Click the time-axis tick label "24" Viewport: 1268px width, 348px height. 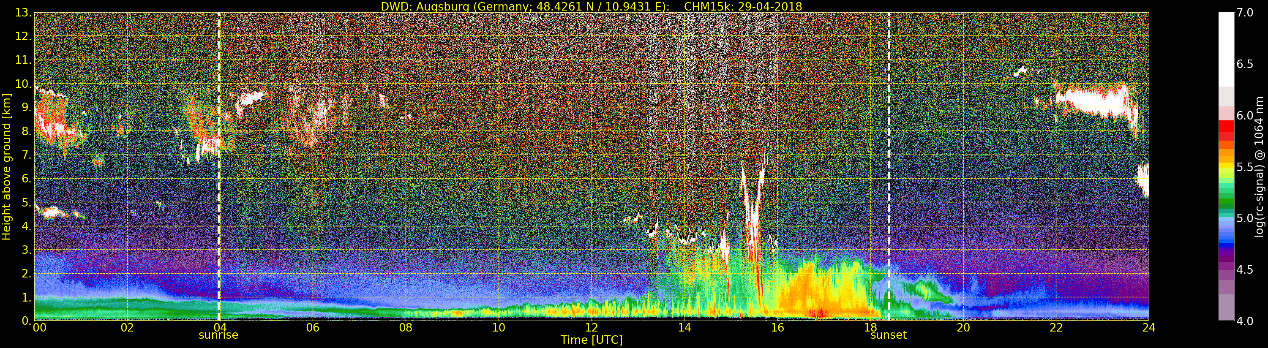(1148, 327)
